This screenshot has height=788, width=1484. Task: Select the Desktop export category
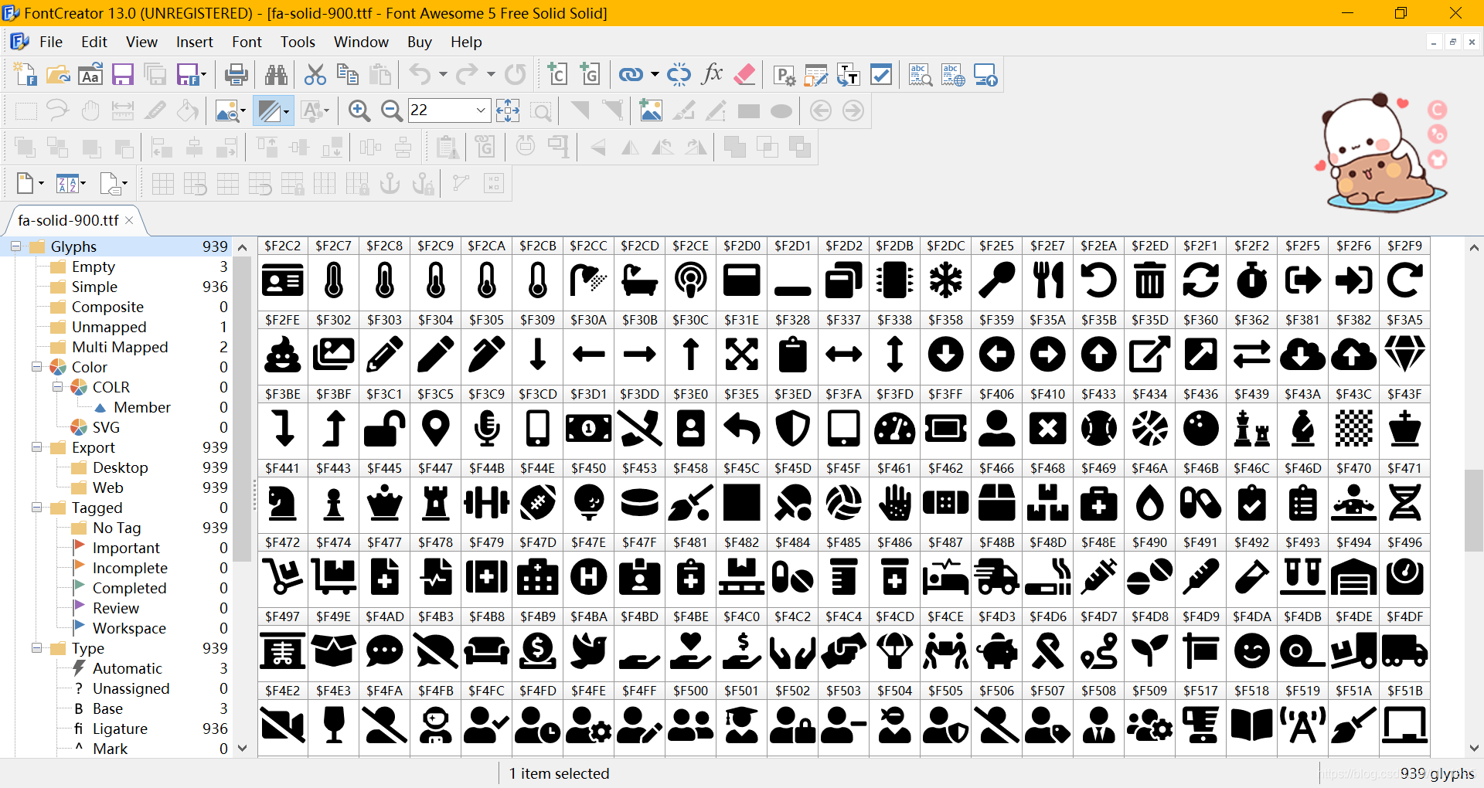point(120,467)
